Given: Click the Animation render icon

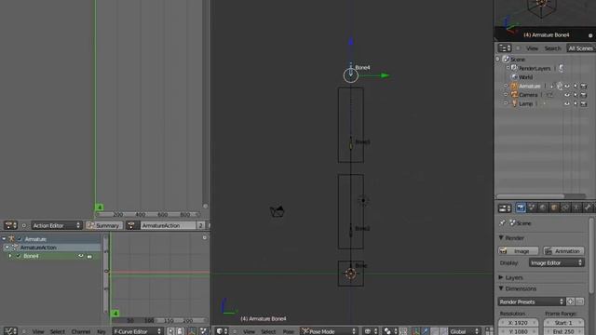Looking at the screenshot, I should 549,251.
